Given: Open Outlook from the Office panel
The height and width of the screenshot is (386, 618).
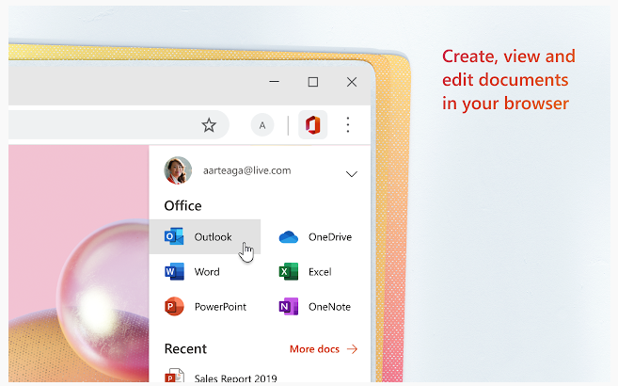Looking at the screenshot, I should pos(205,236).
